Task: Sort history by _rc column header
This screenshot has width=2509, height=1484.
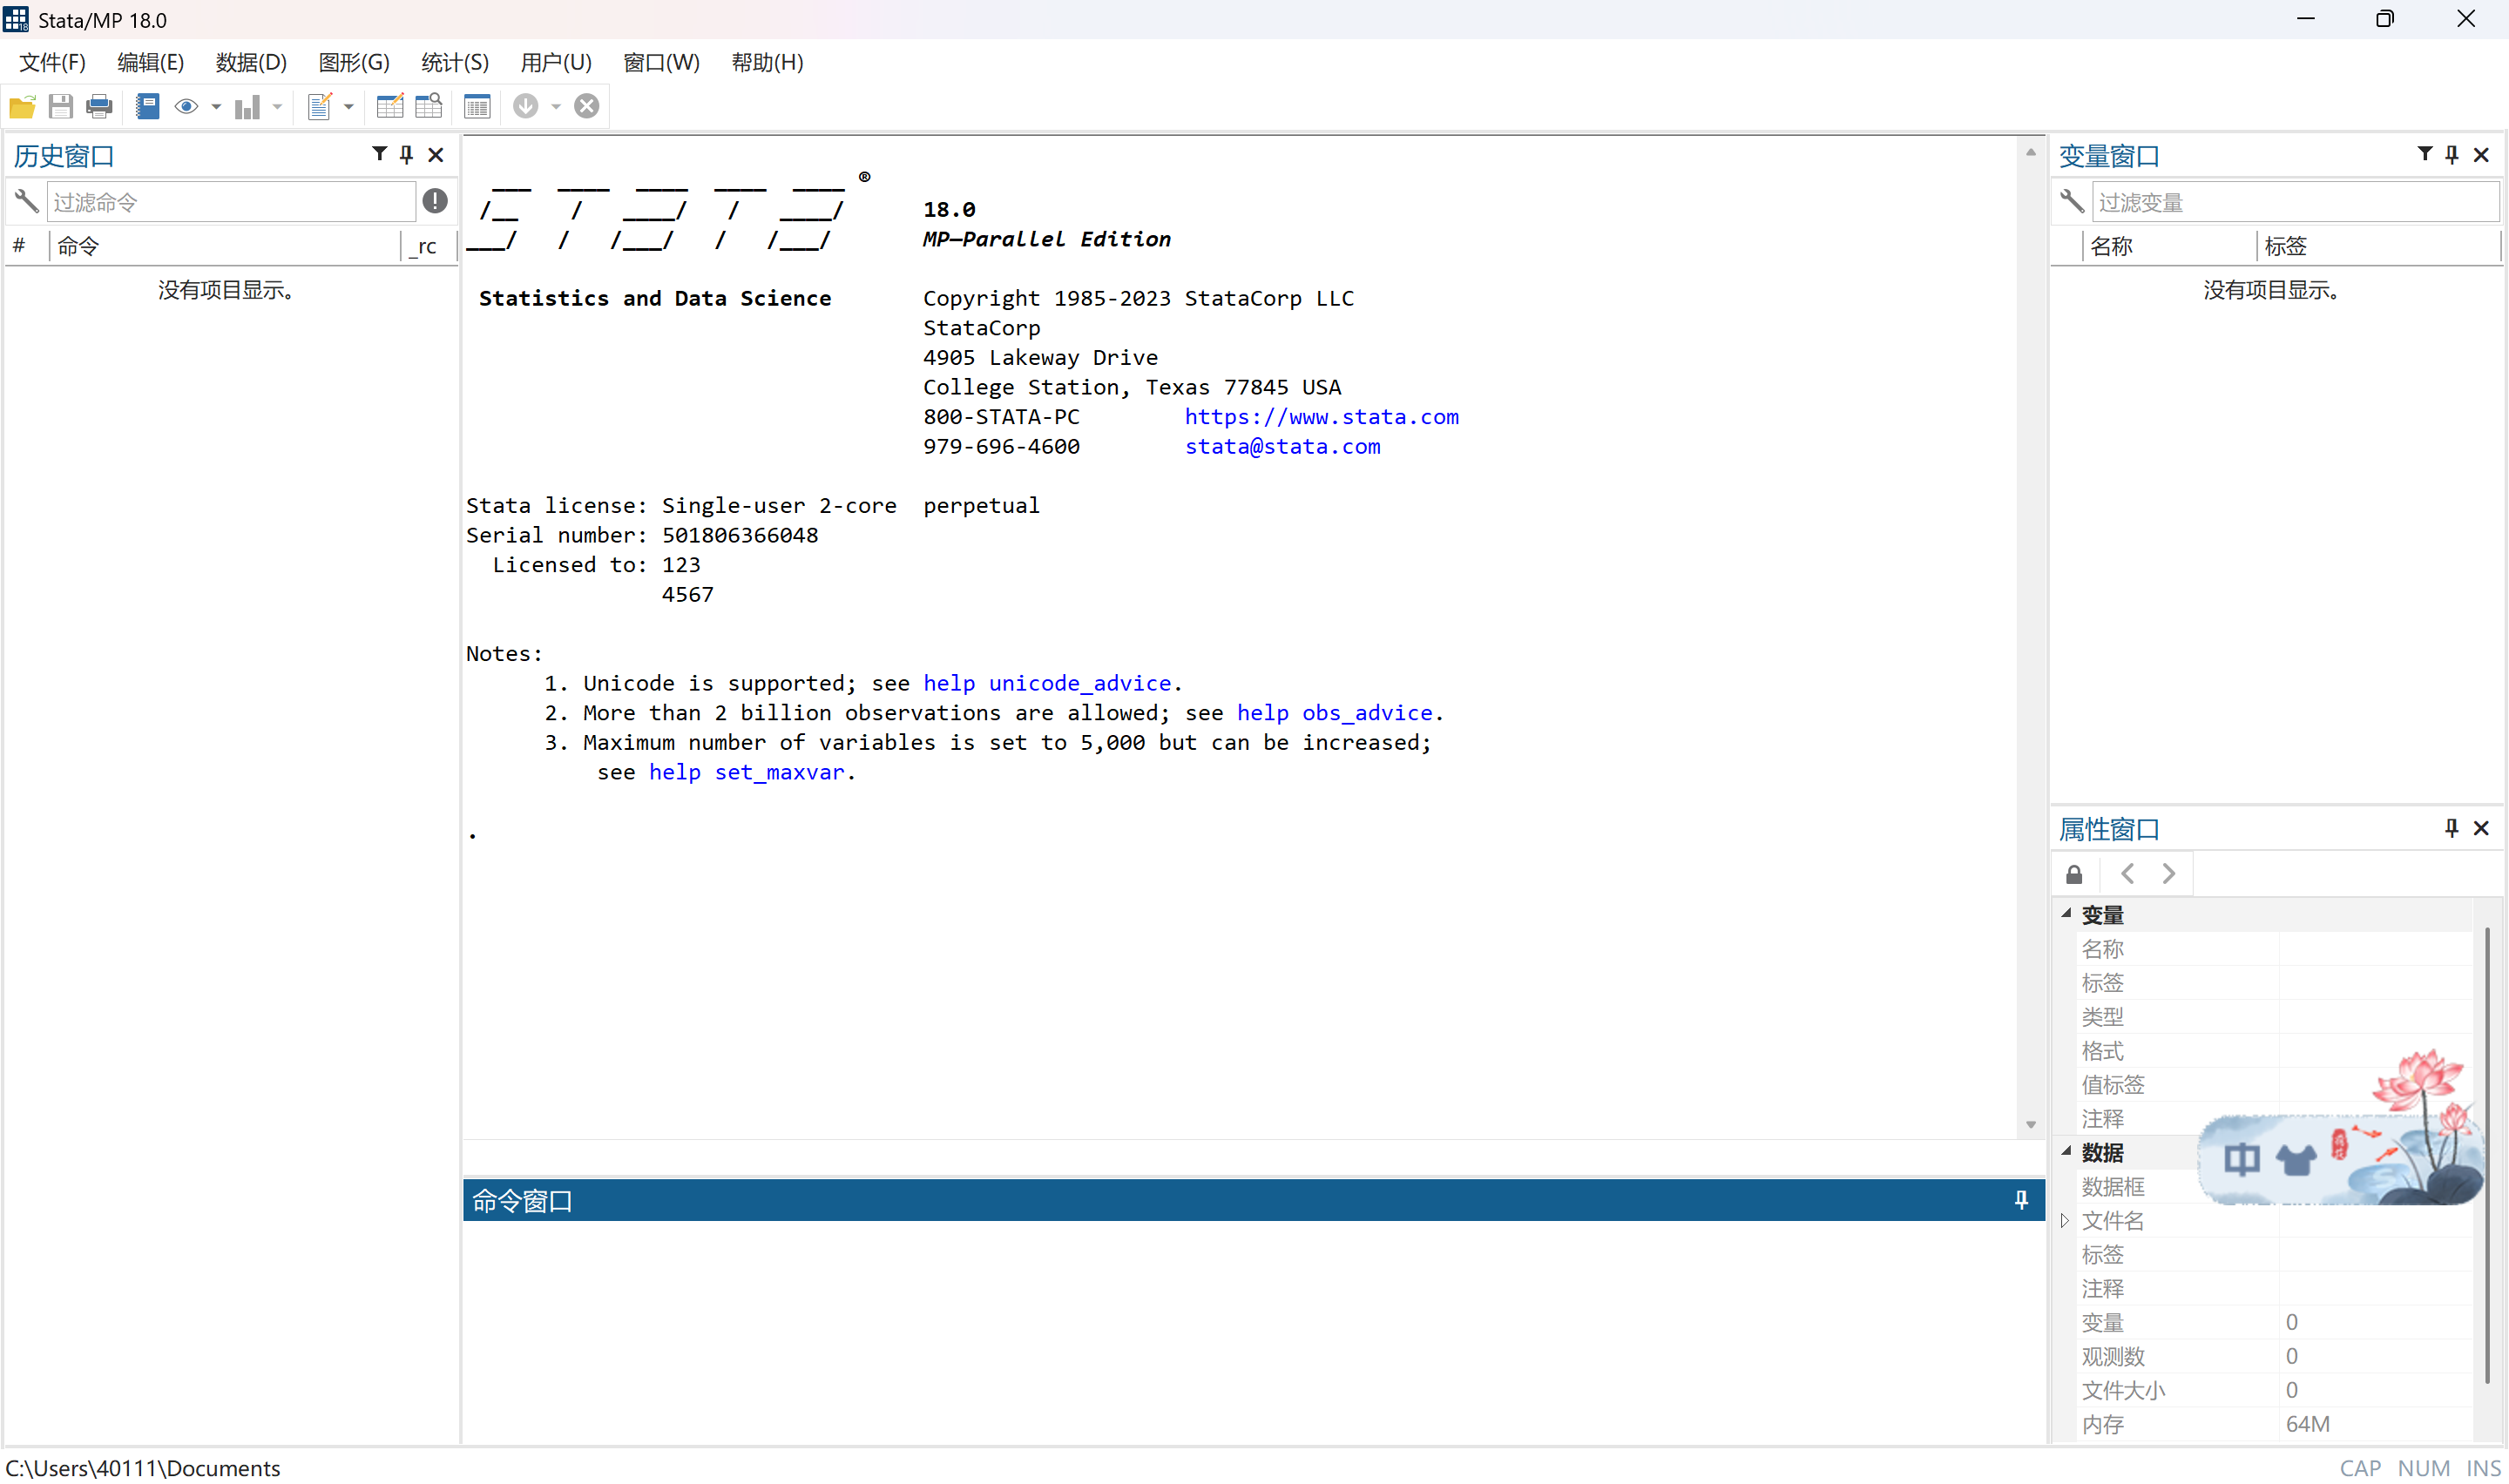Action: (x=428, y=246)
